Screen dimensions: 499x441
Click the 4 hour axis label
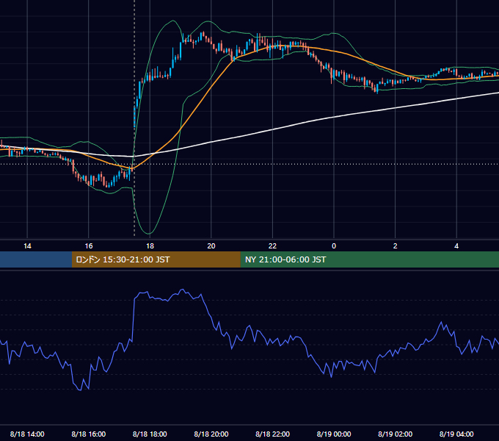[x=456, y=246]
